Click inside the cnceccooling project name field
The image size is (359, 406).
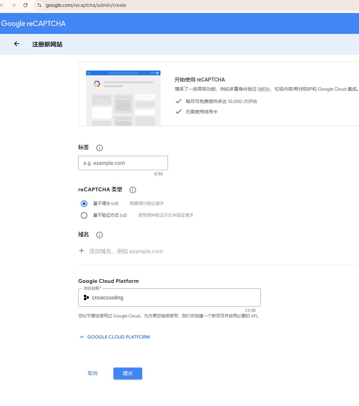[x=147, y=297]
